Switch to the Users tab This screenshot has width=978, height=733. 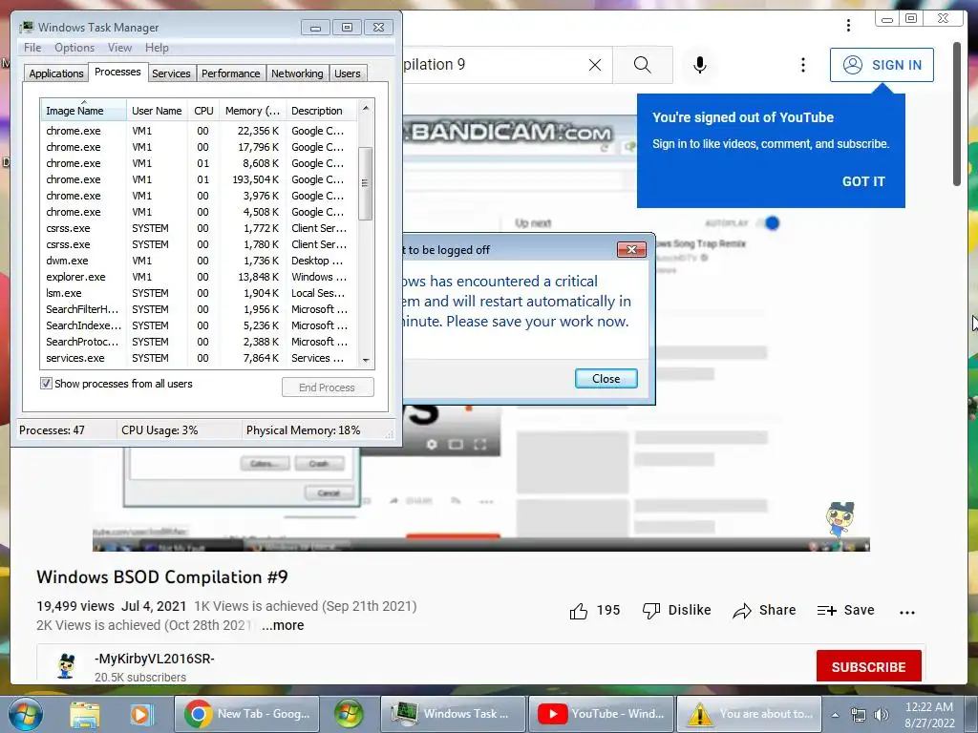pyautogui.click(x=347, y=73)
